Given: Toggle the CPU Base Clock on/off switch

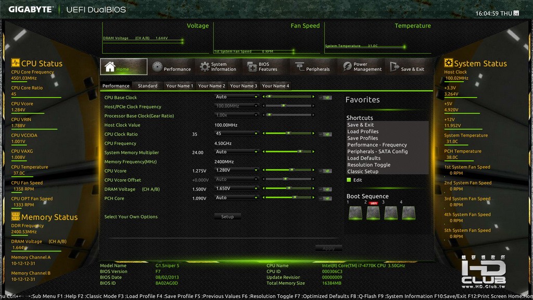Looking at the screenshot, I should click(325, 97).
